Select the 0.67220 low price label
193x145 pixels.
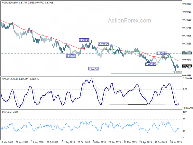[x=94, y=69]
